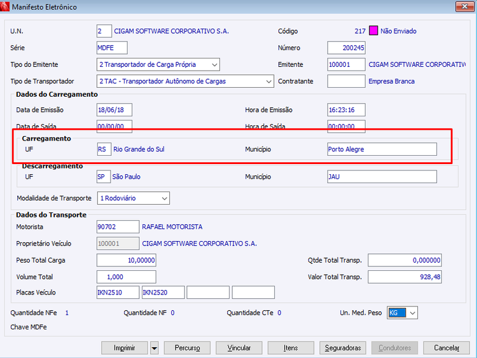Click the U.N. input field
Screen dimensions: 477x358
(x=104, y=31)
